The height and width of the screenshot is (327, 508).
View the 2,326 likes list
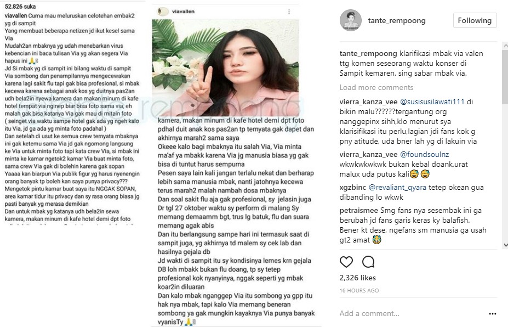358,278
